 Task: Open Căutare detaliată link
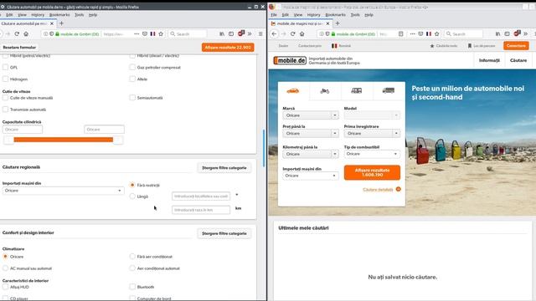(378, 190)
